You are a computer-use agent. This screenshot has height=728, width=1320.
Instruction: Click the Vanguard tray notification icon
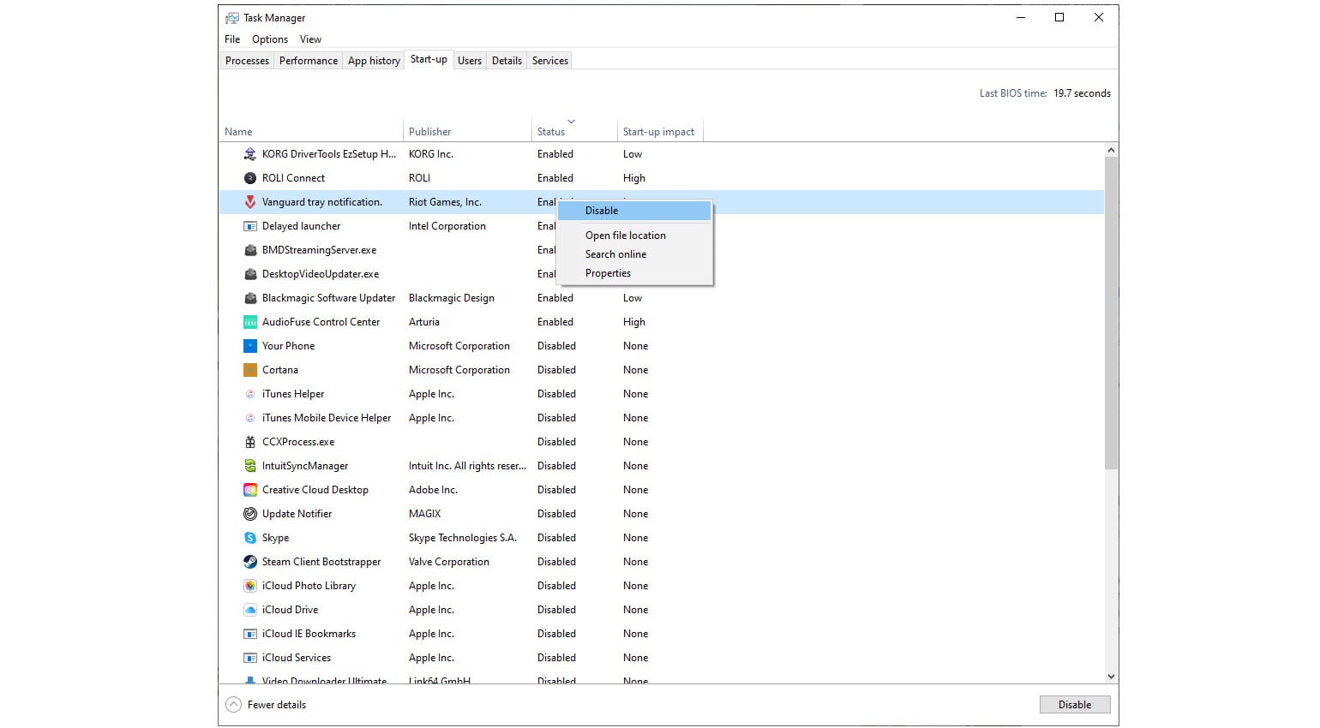pos(250,202)
